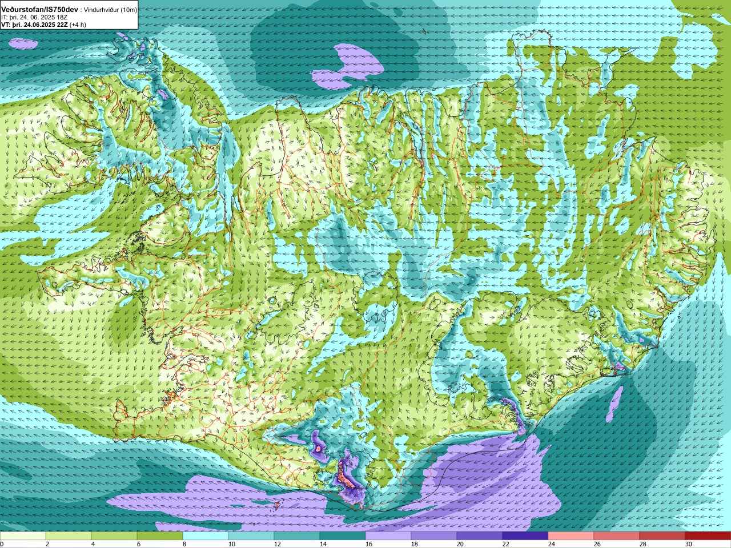Click the IT: þri. 24. 06. 2025 18Z line
The height and width of the screenshot is (548, 731).
[35, 18]
